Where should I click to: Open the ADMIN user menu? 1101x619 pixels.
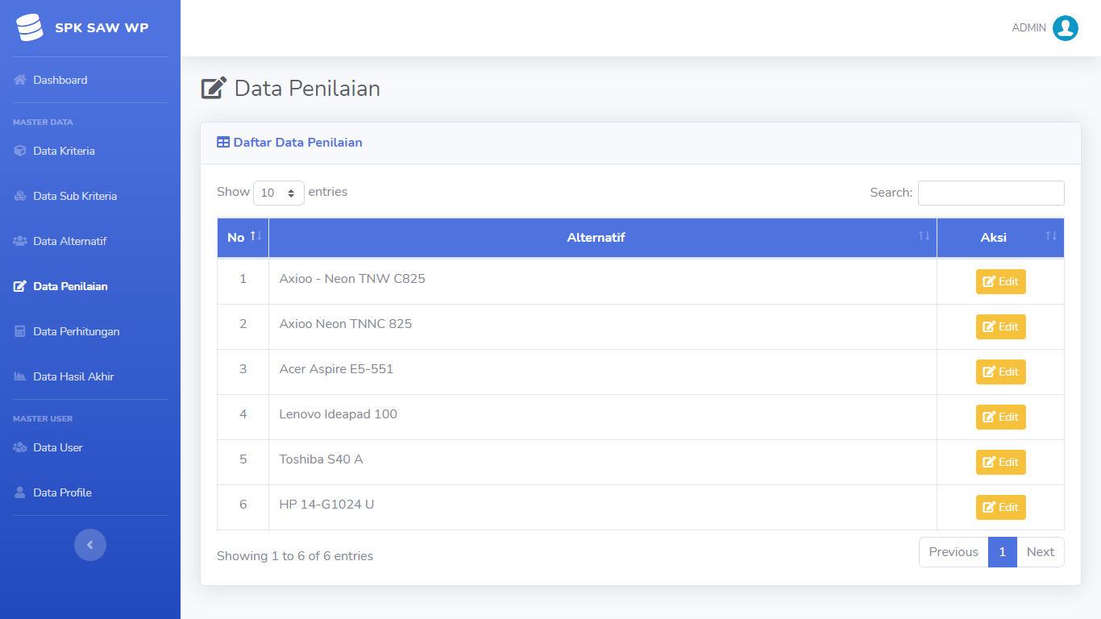click(x=1045, y=28)
